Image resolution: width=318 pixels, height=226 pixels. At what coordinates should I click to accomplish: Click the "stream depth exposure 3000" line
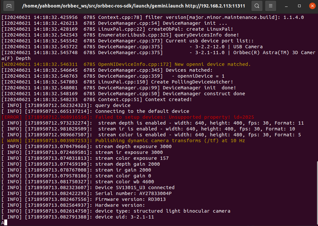tap(87, 147)
